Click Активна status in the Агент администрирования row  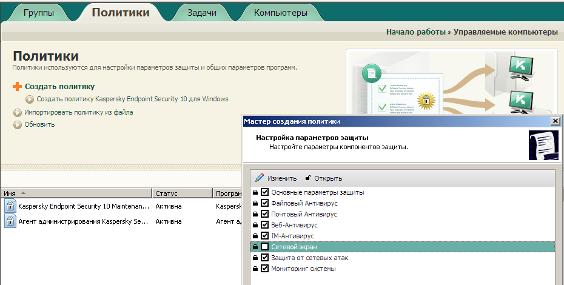pos(169,221)
